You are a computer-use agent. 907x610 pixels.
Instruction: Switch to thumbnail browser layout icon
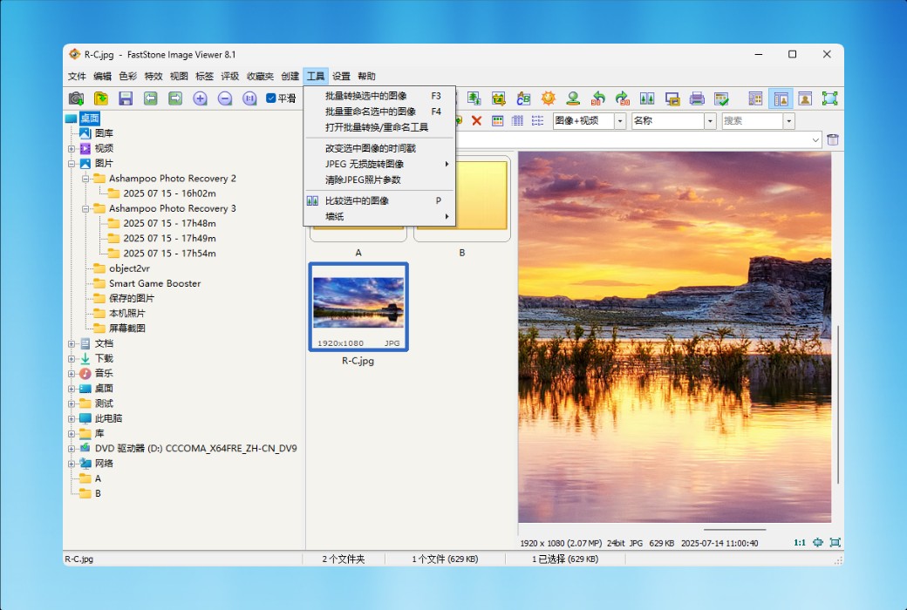[x=755, y=98]
